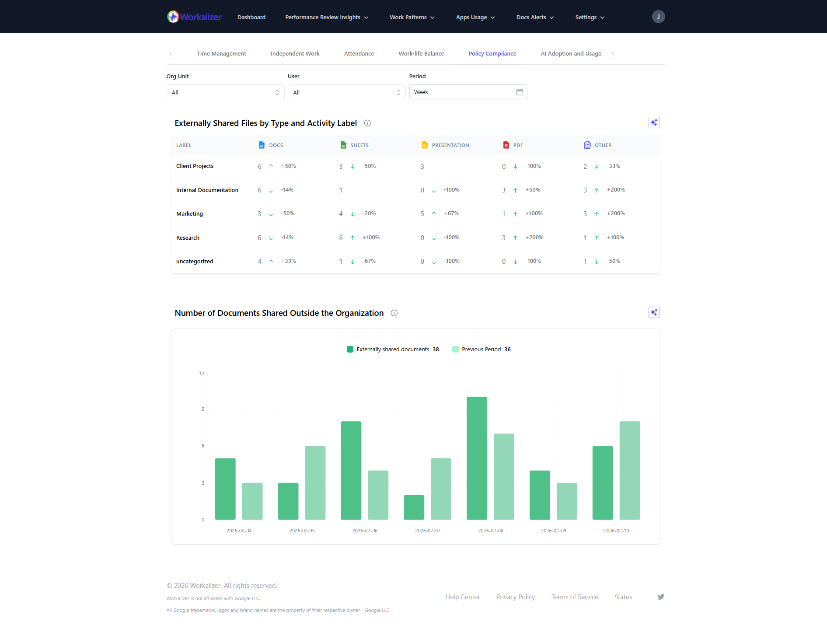Switch to the Attendance tab

(359, 53)
